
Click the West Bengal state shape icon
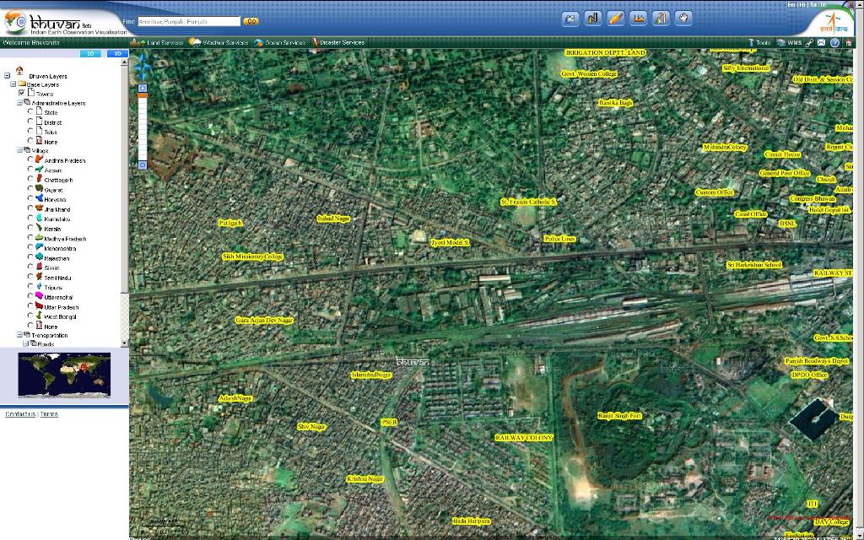click(39, 316)
